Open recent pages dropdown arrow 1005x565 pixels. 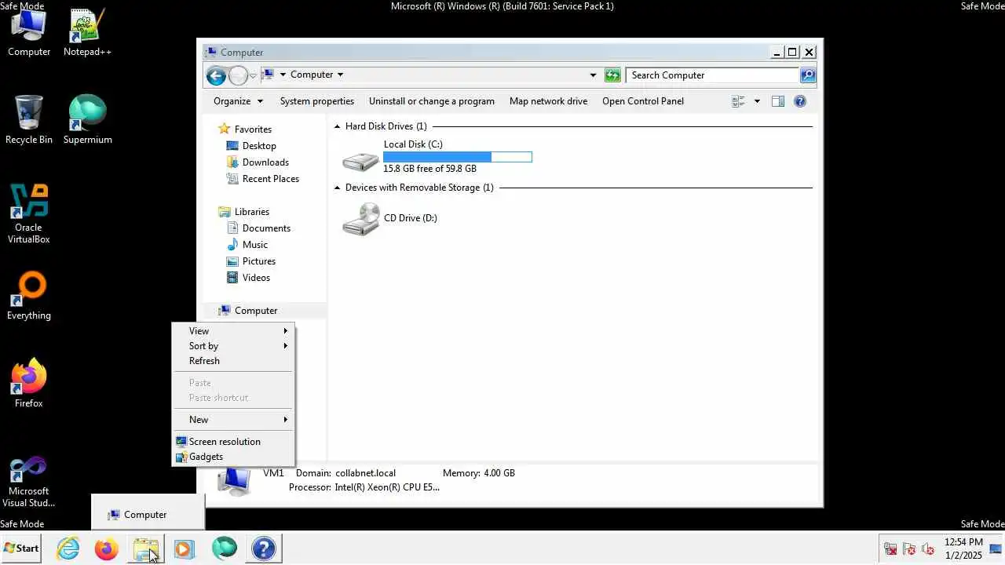tap(253, 75)
